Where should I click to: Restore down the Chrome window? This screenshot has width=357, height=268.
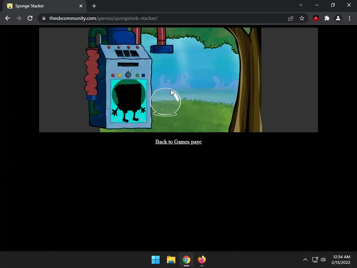tap(333, 5)
